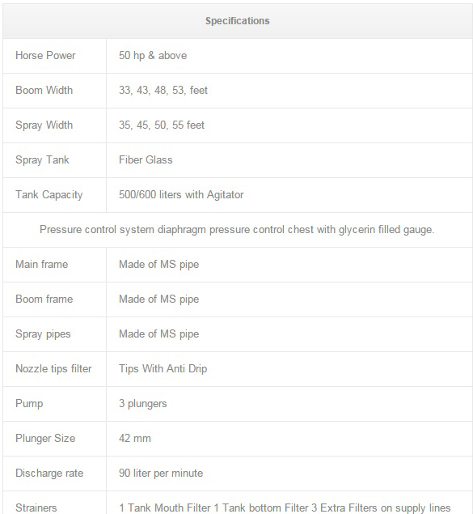Viewport: 473px width, 514px height.
Task: Select the Spray Tank label
Action: coord(42,160)
